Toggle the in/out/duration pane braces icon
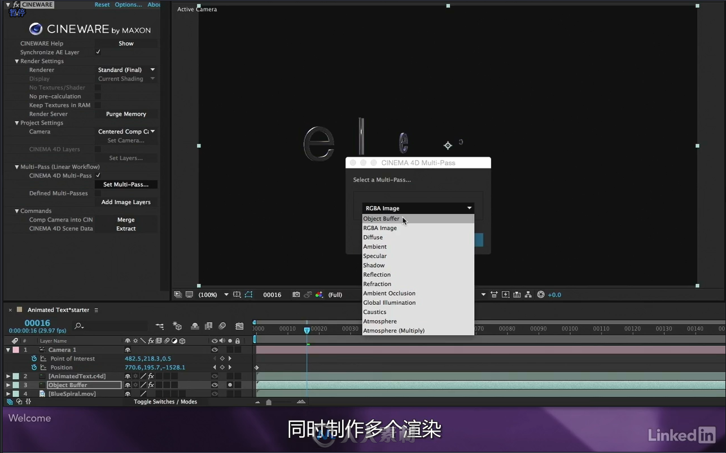The height and width of the screenshot is (453, 726). (x=28, y=402)
